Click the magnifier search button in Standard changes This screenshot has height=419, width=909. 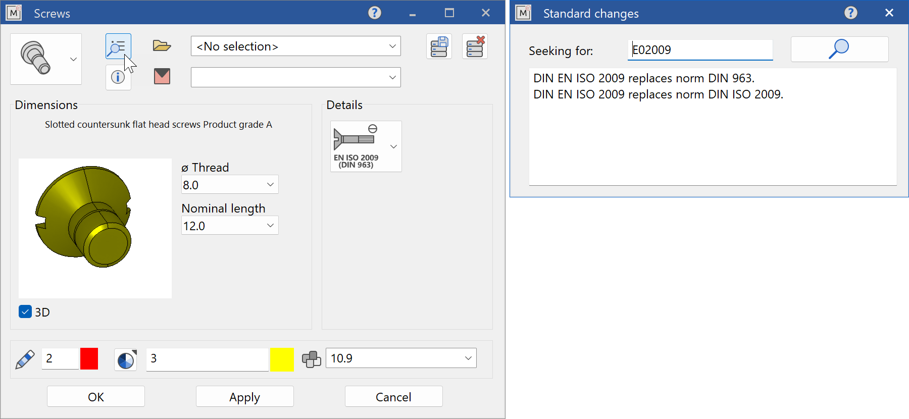click(x=839, y=49)
